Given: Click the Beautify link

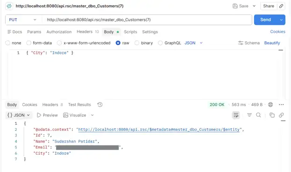Looking at the screenshot, I should (272, 43).
